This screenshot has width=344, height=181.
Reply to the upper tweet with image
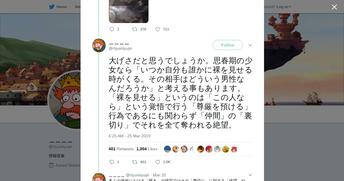(x=112, y=29)
